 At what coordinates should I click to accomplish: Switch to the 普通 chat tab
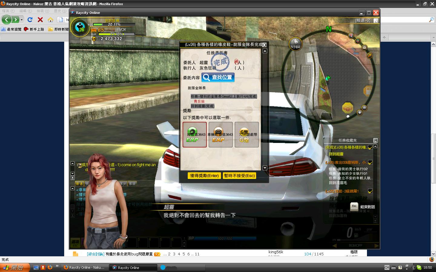tap(79, 184)
